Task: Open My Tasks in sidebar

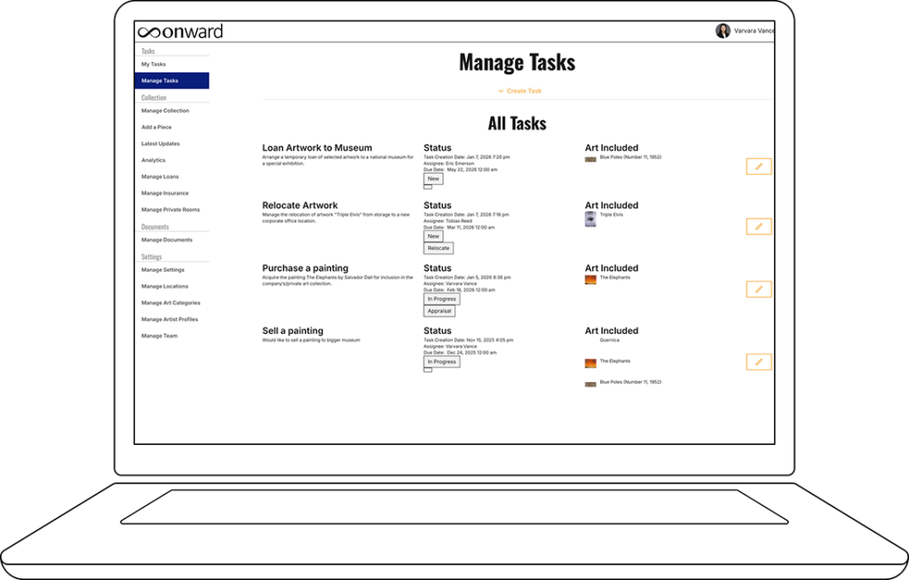Action: 154,64
